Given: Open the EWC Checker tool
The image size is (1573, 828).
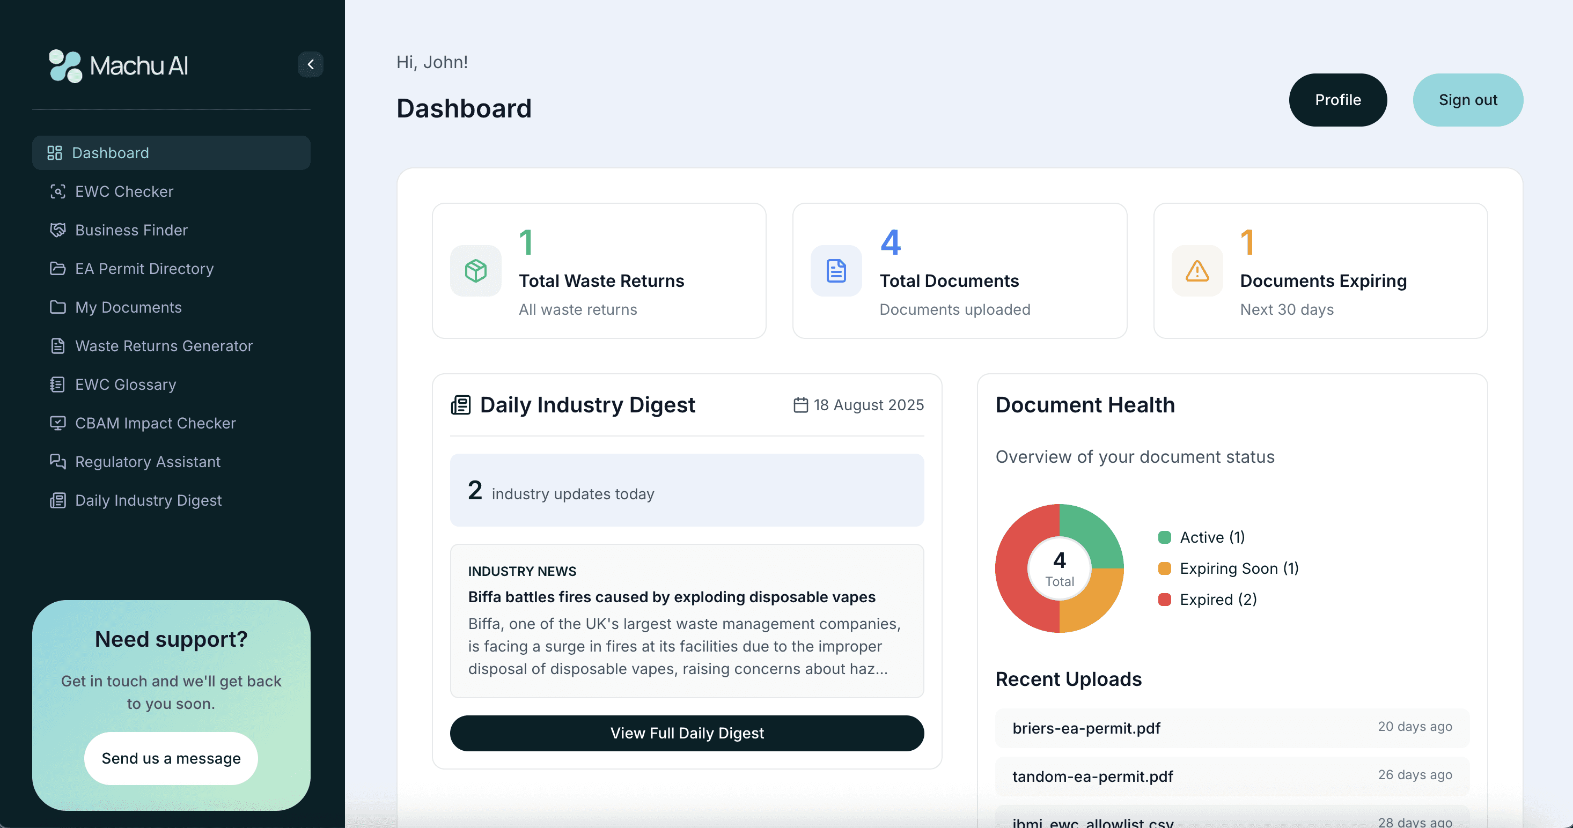Looking at the screenshot, I should click(124, 191).
